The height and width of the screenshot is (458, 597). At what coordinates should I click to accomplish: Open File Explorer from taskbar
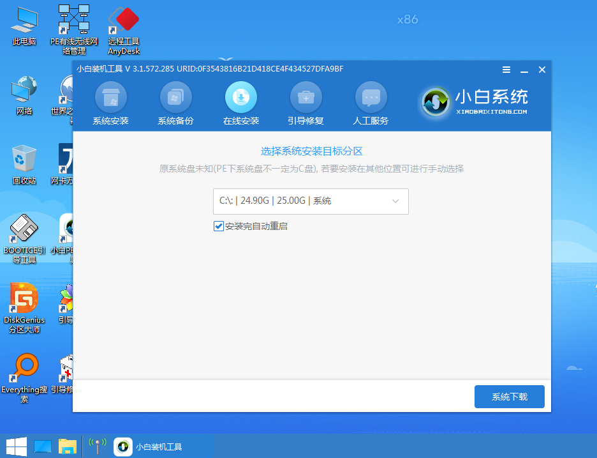(68, 447)
